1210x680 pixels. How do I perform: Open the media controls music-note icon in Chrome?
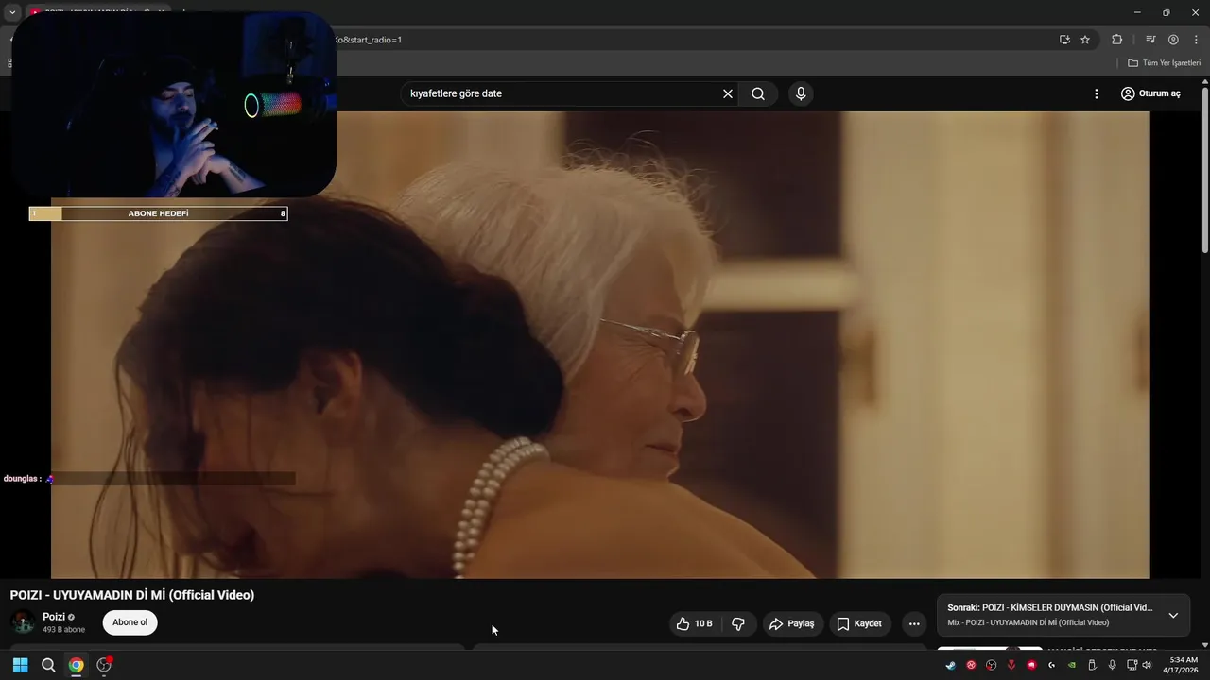(1150, 40)
